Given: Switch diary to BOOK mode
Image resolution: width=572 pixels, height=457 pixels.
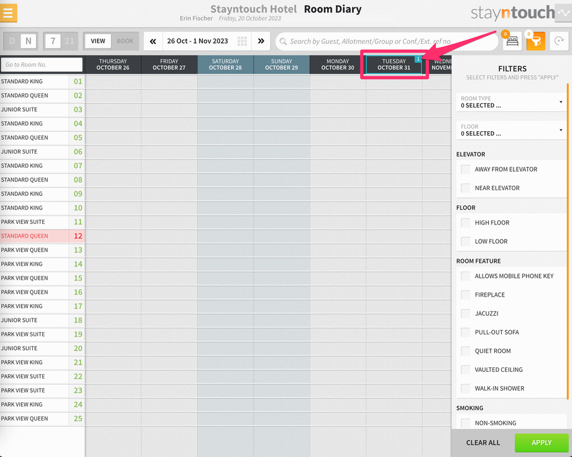Looking at the screenshot, I should 125,41.
